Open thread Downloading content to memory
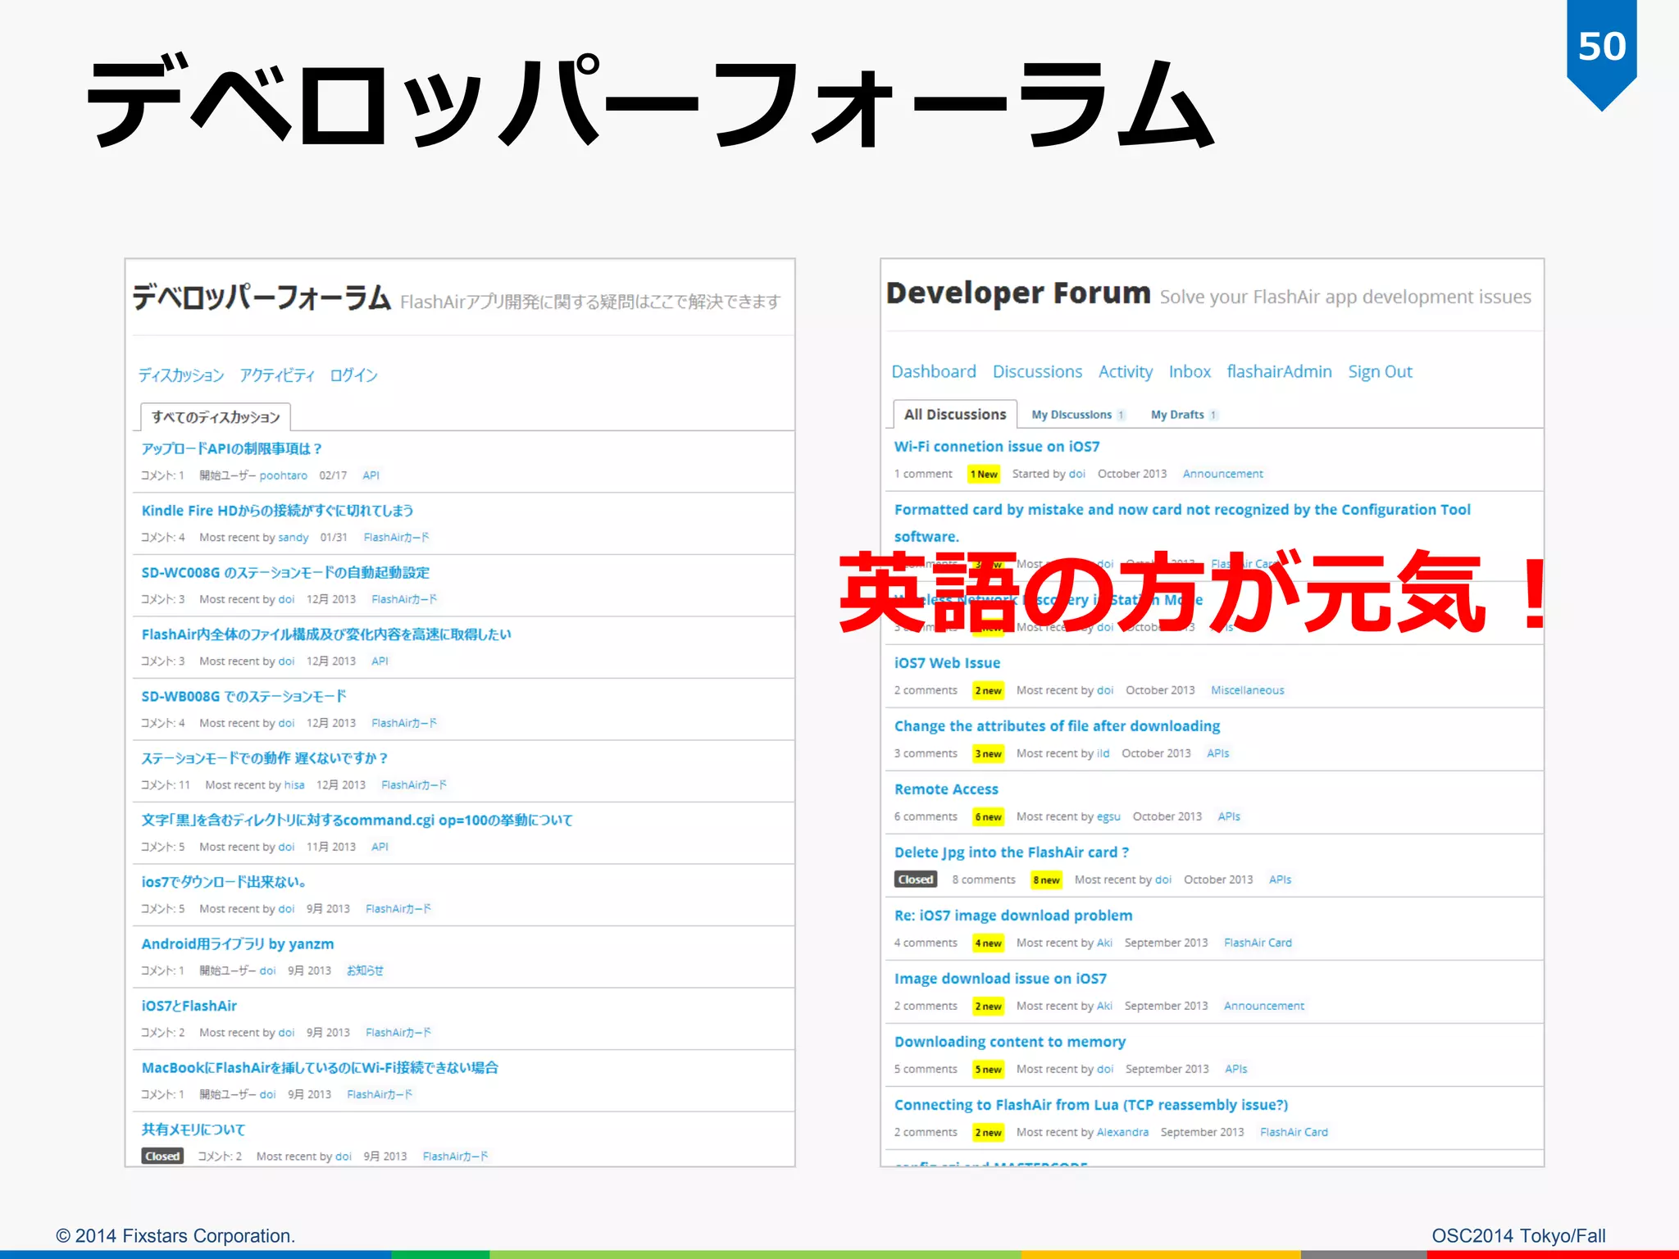The image size is (1679, 1259). coord(1010,1042)
